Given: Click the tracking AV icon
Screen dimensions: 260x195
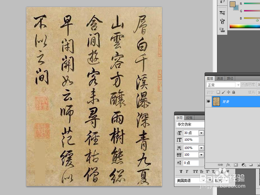Looking at the screenshot, I should pyautogui.click(x=179, y=155).
